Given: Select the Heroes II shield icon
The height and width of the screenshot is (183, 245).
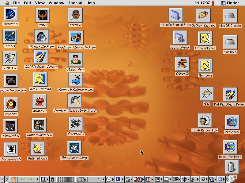Looking at the screenshot, I should coord(10,58).
